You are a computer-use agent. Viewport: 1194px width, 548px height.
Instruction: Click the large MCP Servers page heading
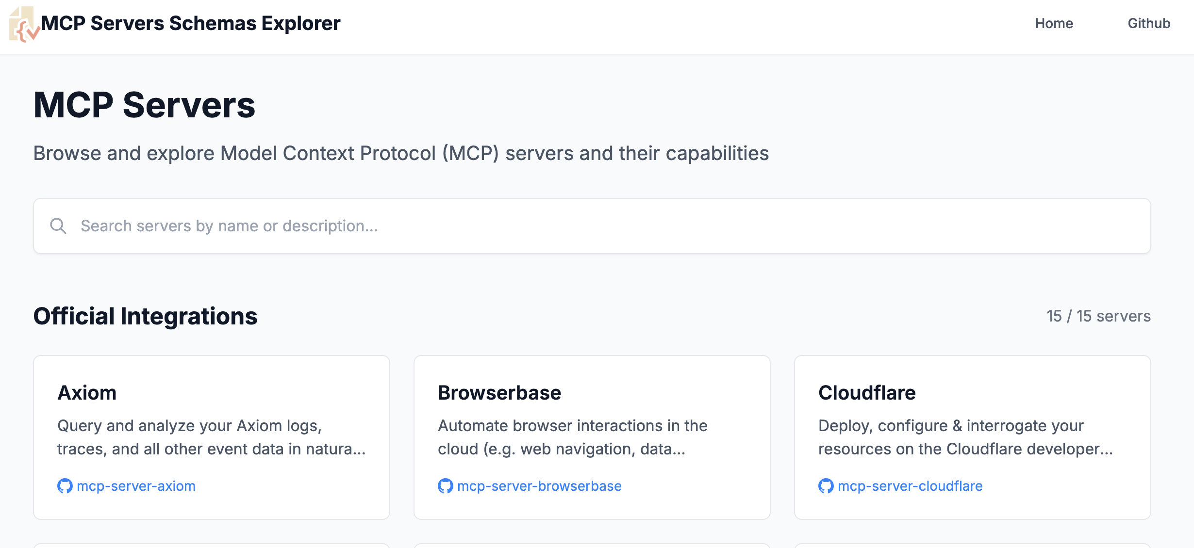144,105
